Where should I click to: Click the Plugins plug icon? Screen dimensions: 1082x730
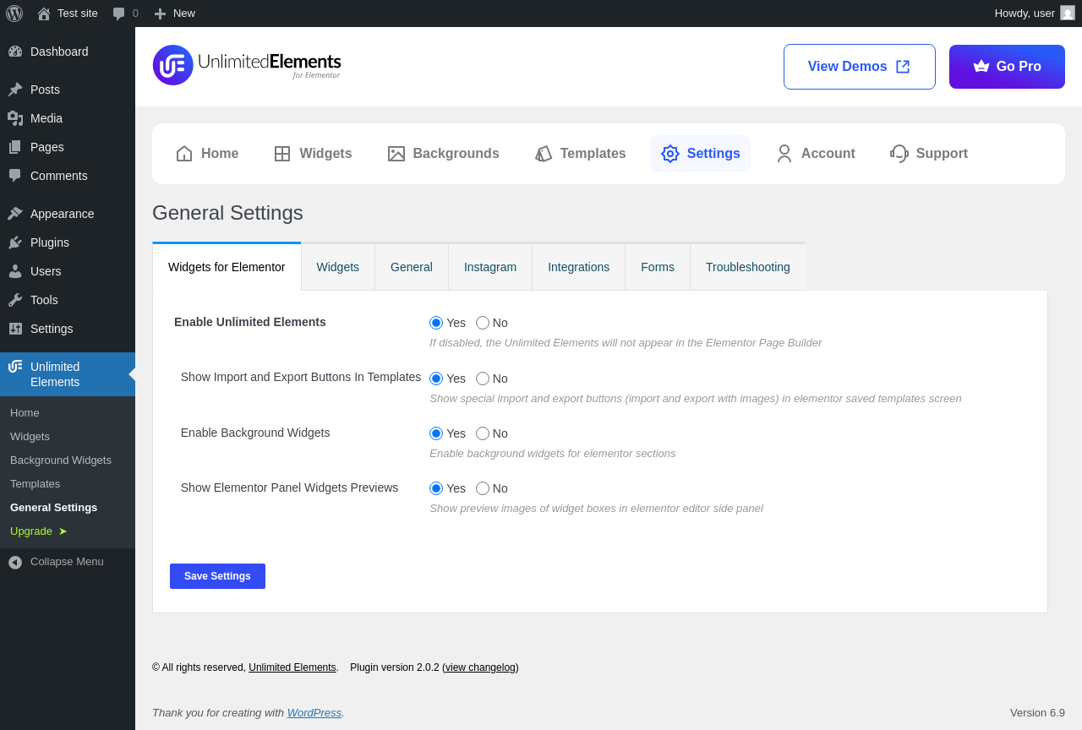pyautogui.click(x=15, y=242)
